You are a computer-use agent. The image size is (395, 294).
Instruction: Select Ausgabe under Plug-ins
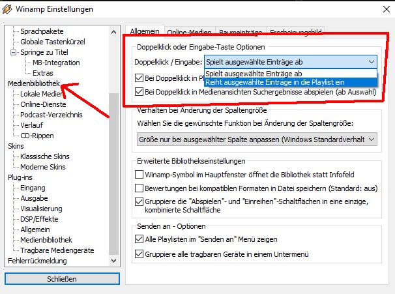click(34, 198)
